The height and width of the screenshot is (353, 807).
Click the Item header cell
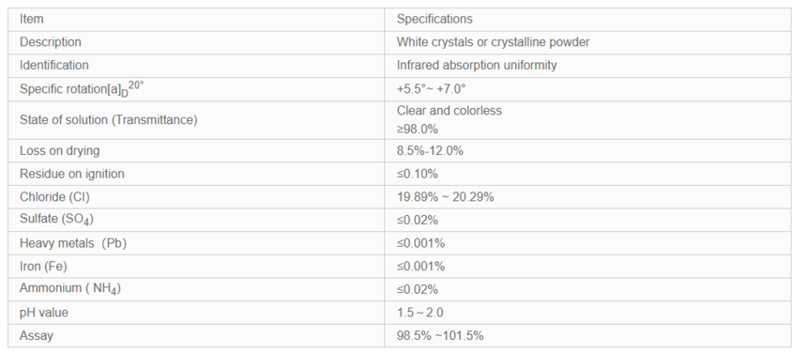[x=196, y=20]
